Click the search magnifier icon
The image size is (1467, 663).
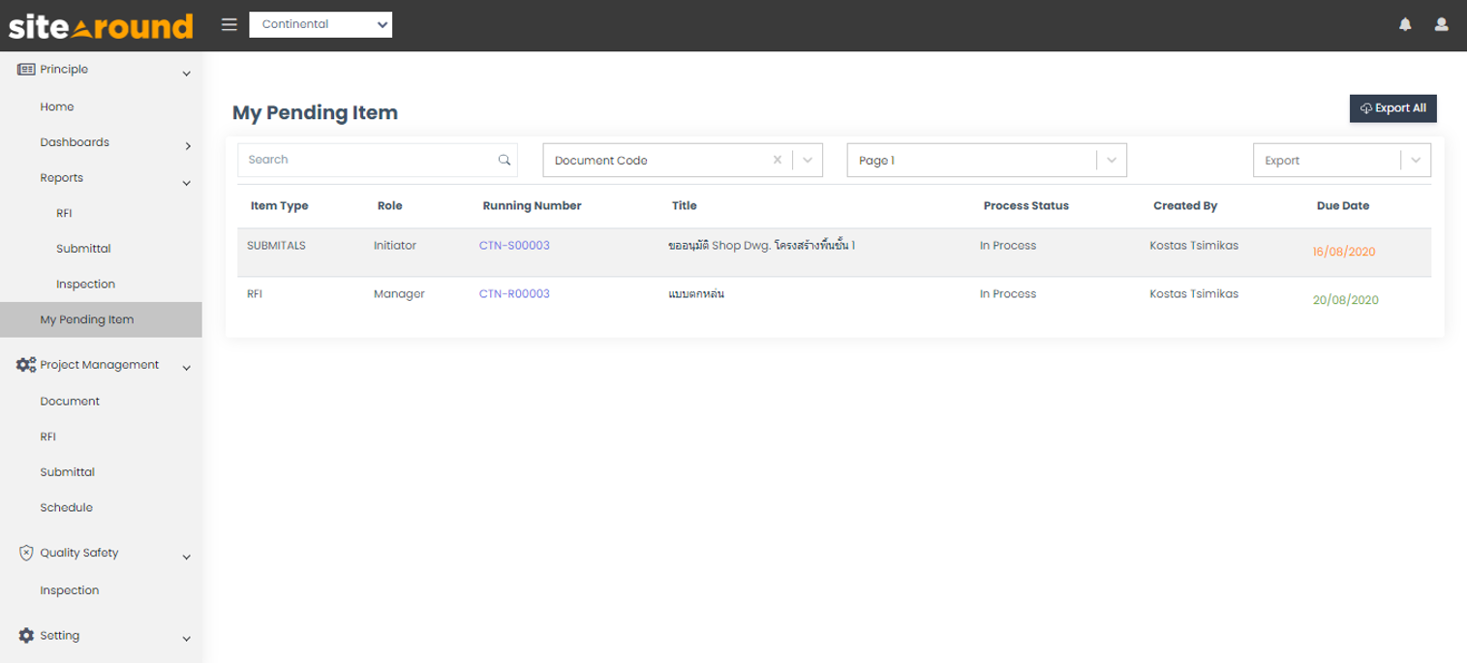click(504, 160)
